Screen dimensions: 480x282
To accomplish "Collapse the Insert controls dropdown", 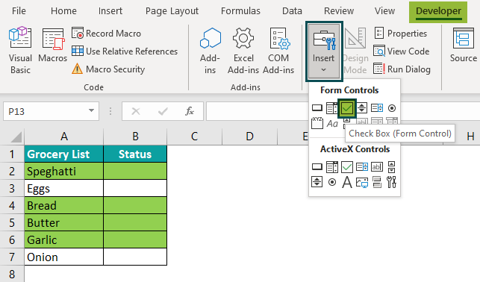I will click(324, 51).
